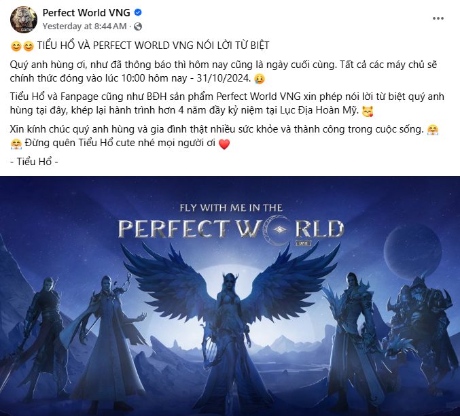The height and width of the screenshot is (416, 460).
Task: Click the cat kiss emoji after 'Hoàn Mỹ'
Action: click(x=368, y=111)
